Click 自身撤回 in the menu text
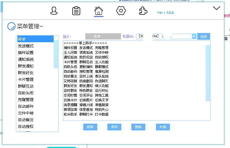 coord(86,81)
